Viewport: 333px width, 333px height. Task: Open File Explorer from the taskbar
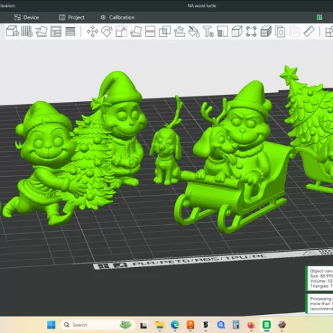pos(160,325)
